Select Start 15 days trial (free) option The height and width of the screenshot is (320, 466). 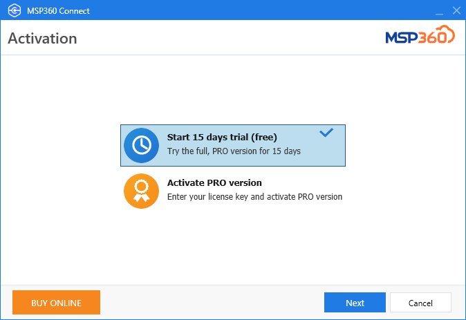pyautogui.click(x=233, y=145)
